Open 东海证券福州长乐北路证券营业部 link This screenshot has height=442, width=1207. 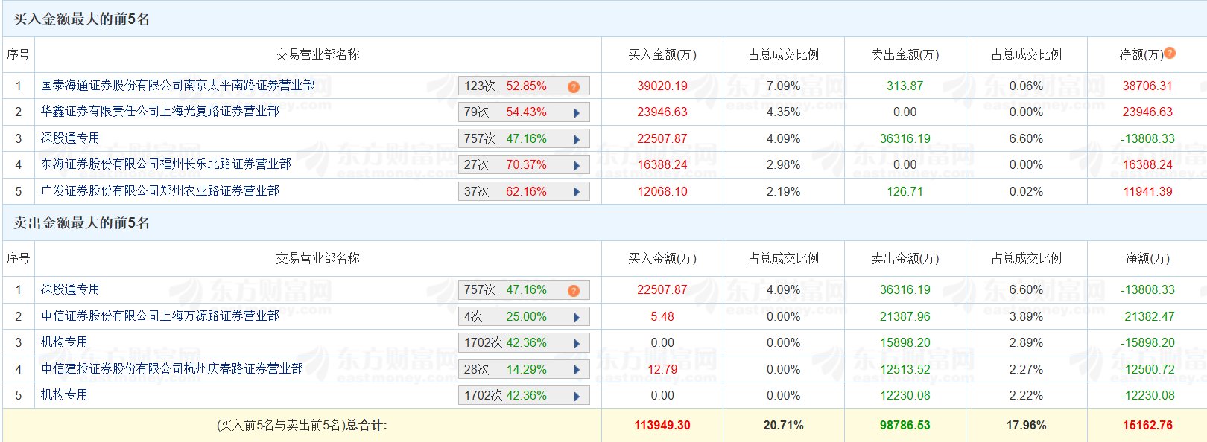(165, 164)
